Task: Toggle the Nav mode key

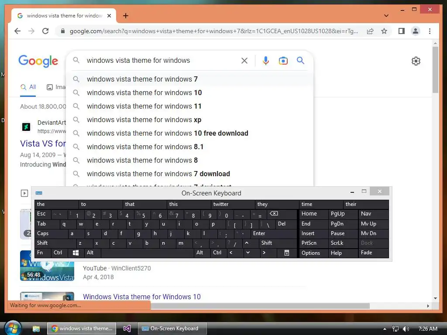Action: click(374, 214)
